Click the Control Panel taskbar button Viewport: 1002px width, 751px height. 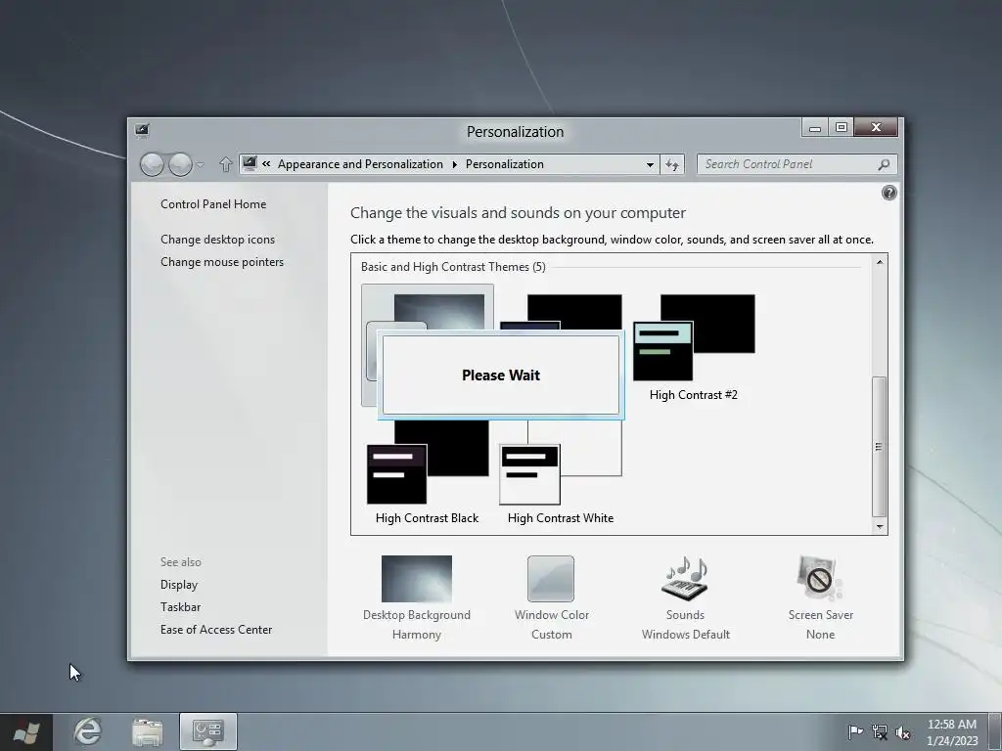[x=208, y=731]
